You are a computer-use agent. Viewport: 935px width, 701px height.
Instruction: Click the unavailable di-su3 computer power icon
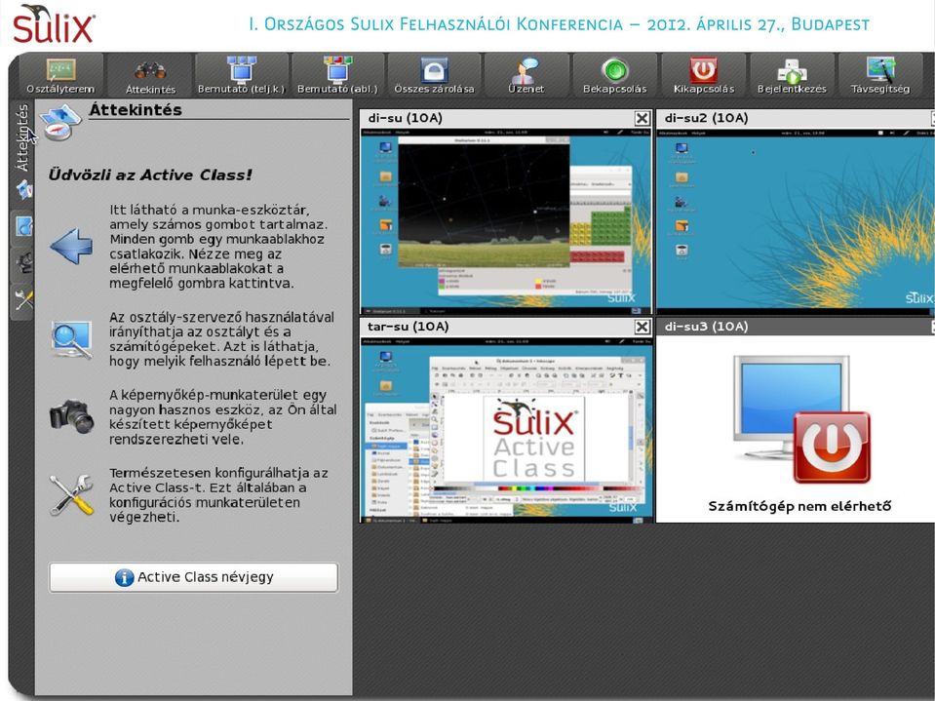(x=832, y=448)
